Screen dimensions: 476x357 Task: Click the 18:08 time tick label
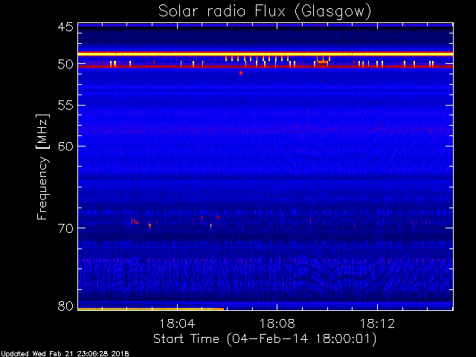click(277, 324)
